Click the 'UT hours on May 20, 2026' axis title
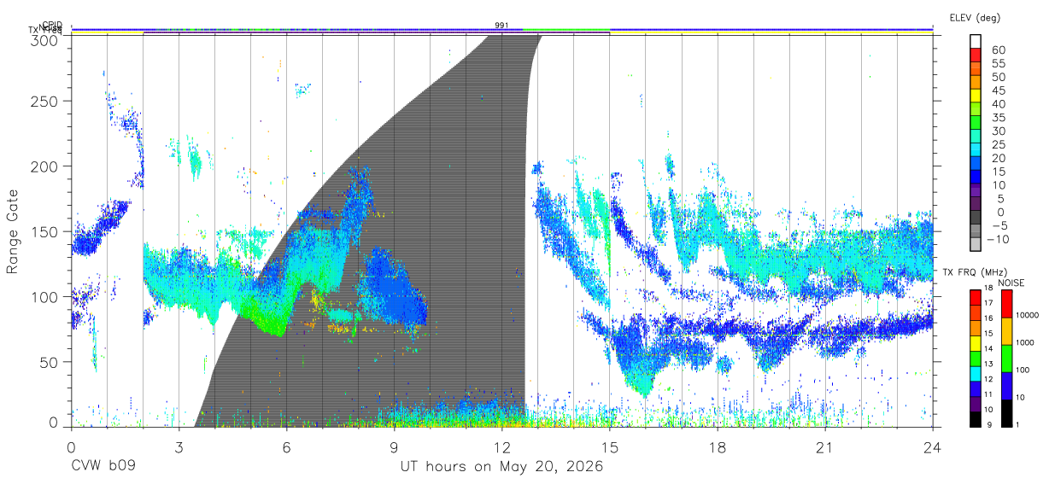Viewport: 1049px width, 484px height. [501, 467]
